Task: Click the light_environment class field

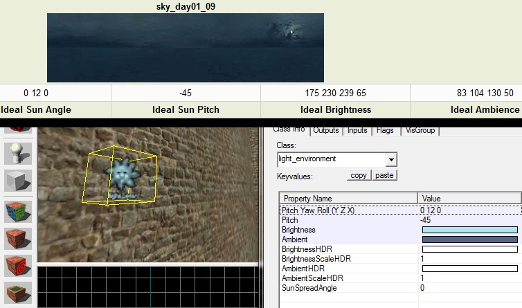Action: coord(332,159)
